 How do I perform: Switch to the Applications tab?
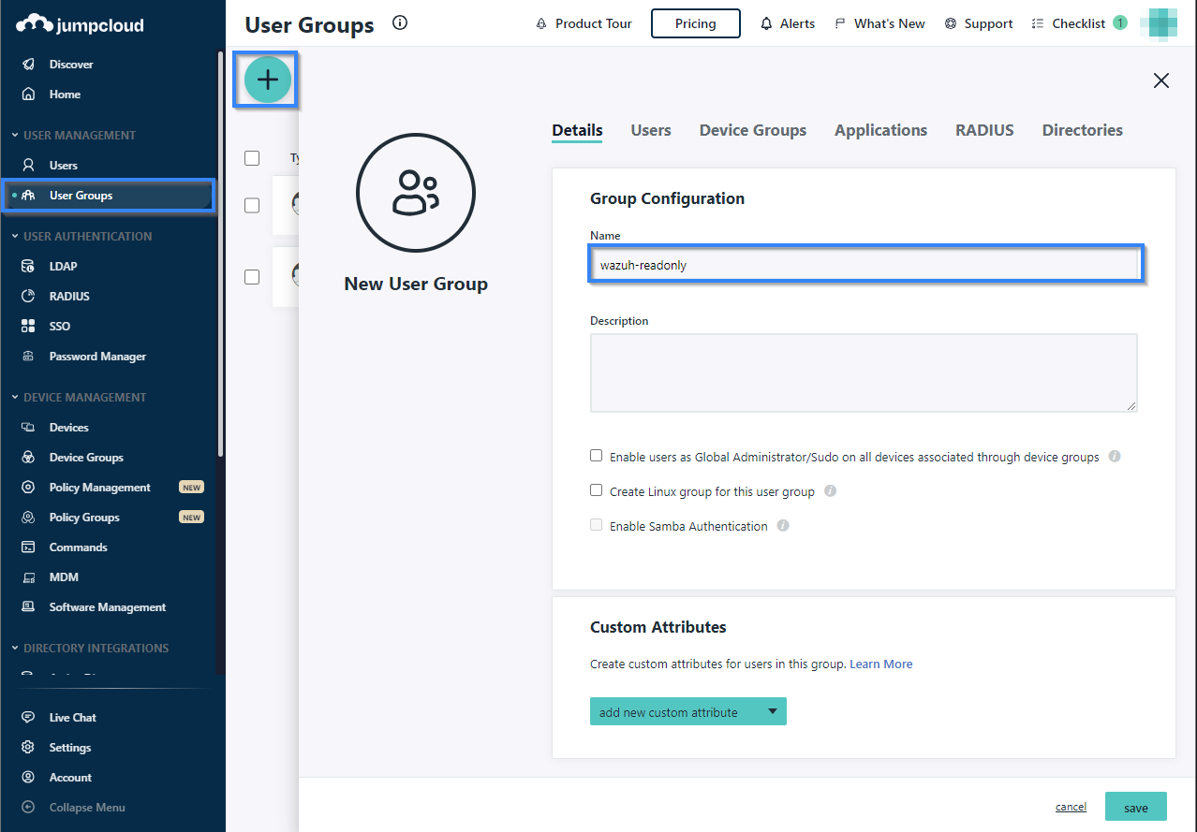(x=881, y=131)
